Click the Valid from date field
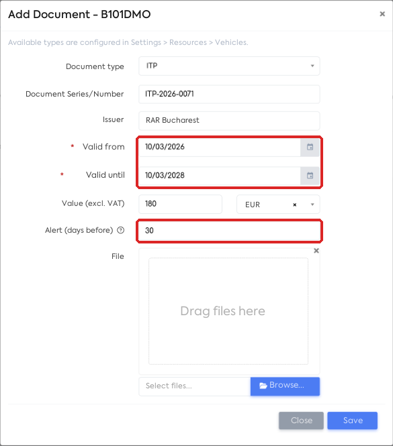393x446 pixels. point(220,147)
